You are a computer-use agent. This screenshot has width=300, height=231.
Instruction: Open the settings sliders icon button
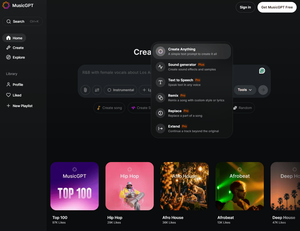click(x=97, y=90)
